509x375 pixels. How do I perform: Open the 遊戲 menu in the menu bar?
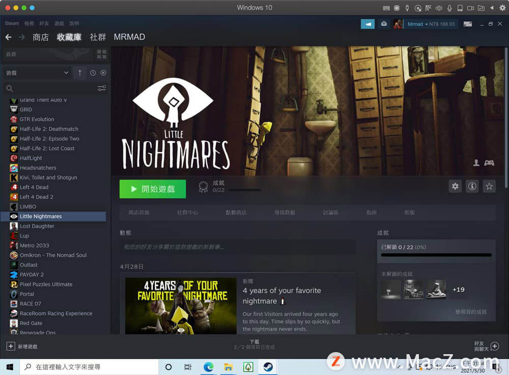pyautogui.click(x=59, y=23)
